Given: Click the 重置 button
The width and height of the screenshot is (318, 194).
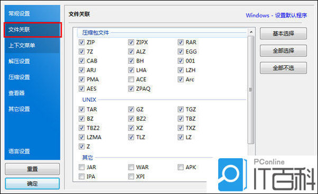Looking at the screenshot, I should [32, 169].
